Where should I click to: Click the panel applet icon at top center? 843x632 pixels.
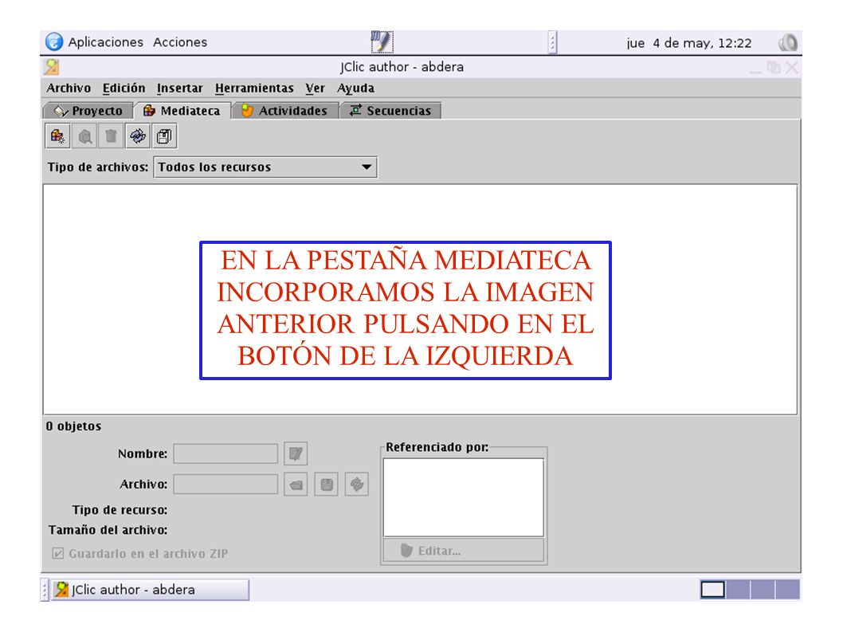[x=382, y=42]
